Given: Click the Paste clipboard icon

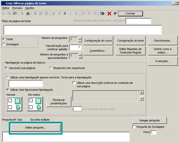Looking at the screenshot, I should (15, 13).
